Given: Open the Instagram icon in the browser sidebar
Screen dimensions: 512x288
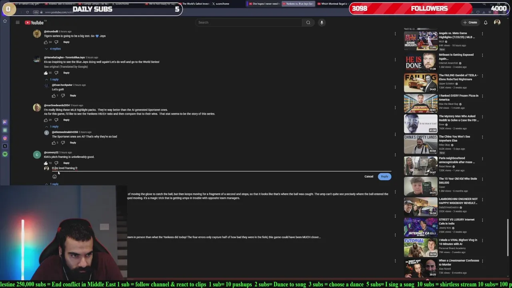Looking at the screenshot, I should [x=5, y=138].
